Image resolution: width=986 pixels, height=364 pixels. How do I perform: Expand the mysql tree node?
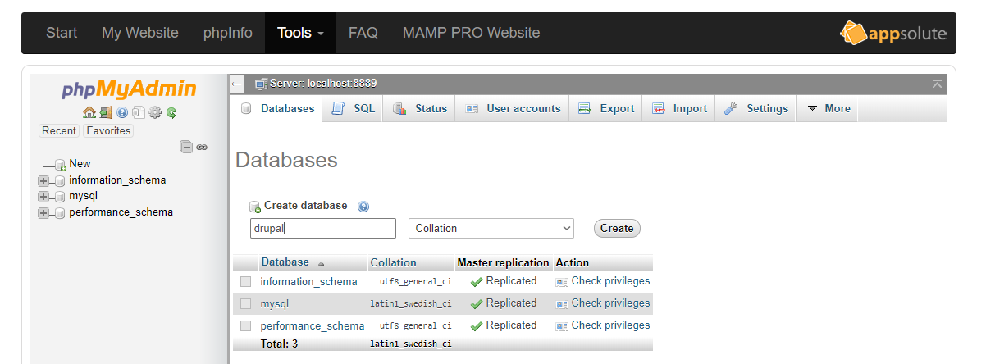point(43,197)
